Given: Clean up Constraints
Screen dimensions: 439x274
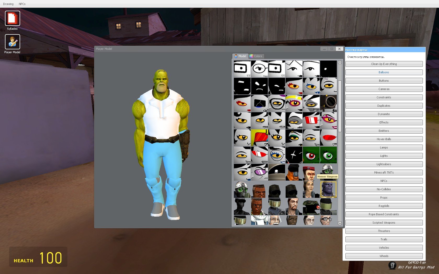Looking at the screenshot, I should [384, 97].
